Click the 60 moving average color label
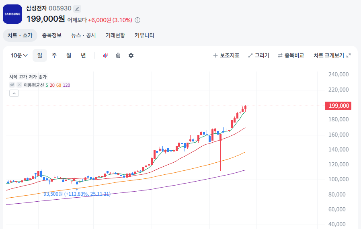 59,85
